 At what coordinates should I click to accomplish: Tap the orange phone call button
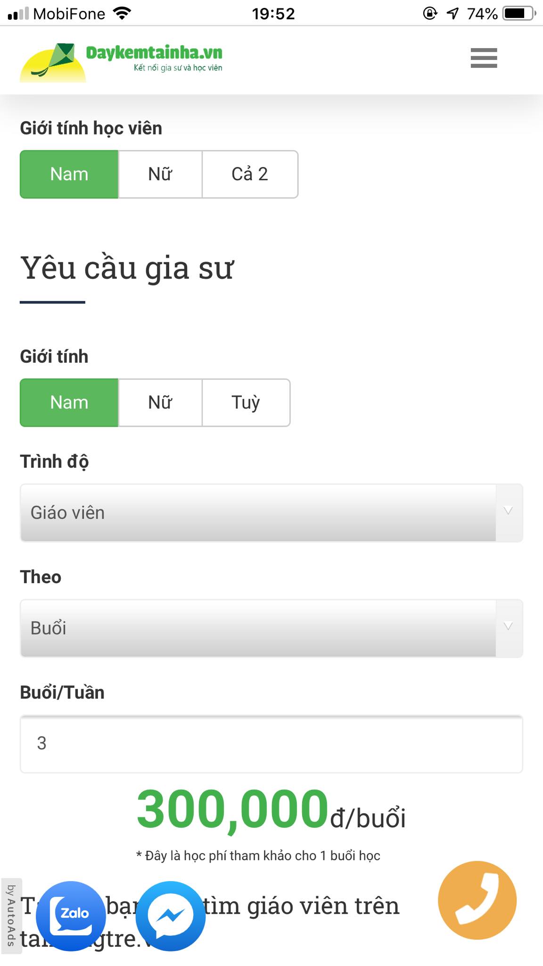(x=477, y=900)
